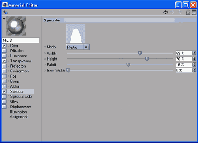Click the Height slider handle
The image size is (198, 143).
(147, 59)
